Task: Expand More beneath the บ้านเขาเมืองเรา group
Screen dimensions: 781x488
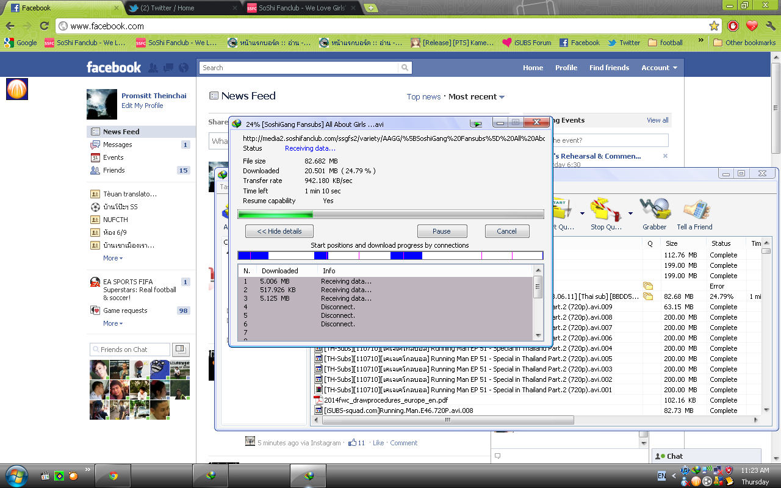Action: coord(112,258)
